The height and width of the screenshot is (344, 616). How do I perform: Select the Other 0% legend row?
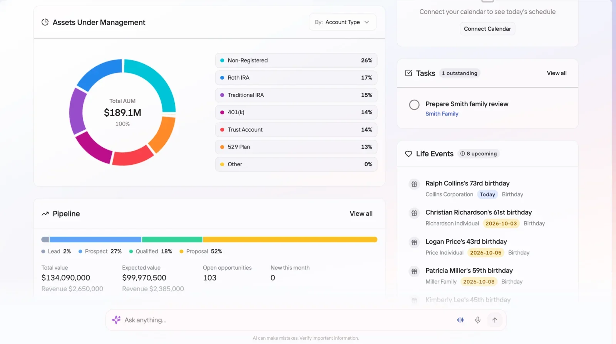click(x=296, y=164)
